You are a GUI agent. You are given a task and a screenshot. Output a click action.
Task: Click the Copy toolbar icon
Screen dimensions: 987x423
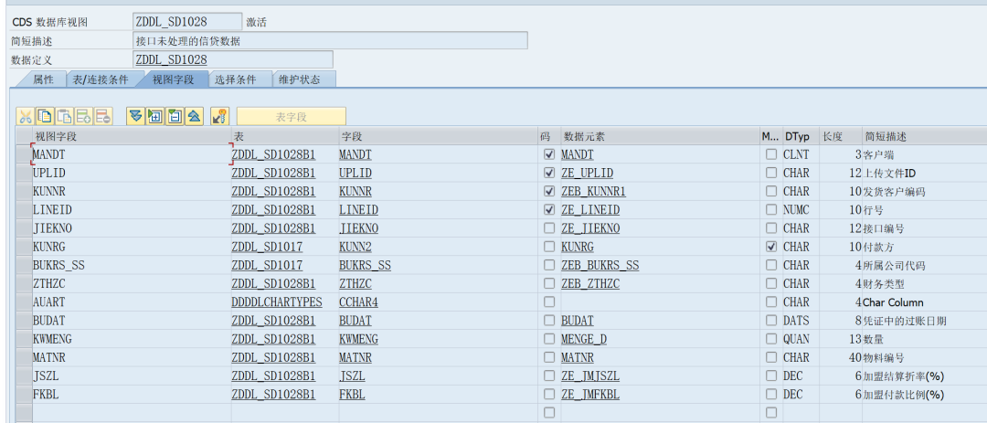[45, 116]
